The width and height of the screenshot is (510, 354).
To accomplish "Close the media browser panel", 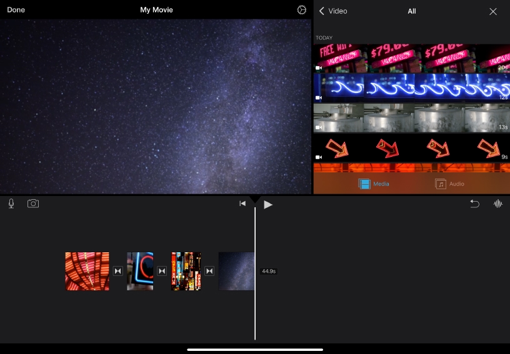I will [x=493, y=11].
